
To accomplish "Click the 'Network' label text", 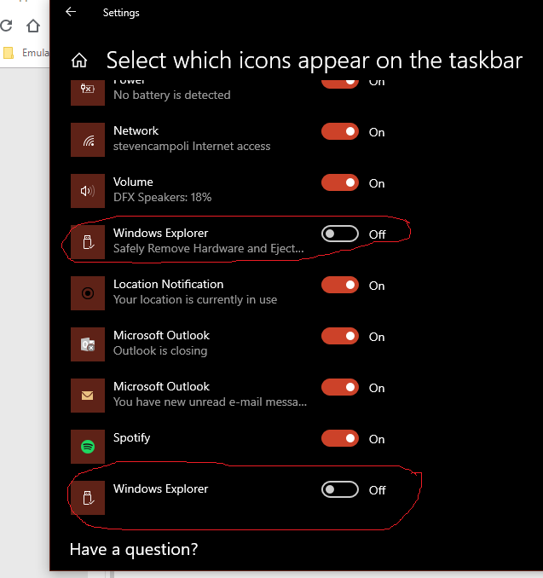I will pos(136,131).
